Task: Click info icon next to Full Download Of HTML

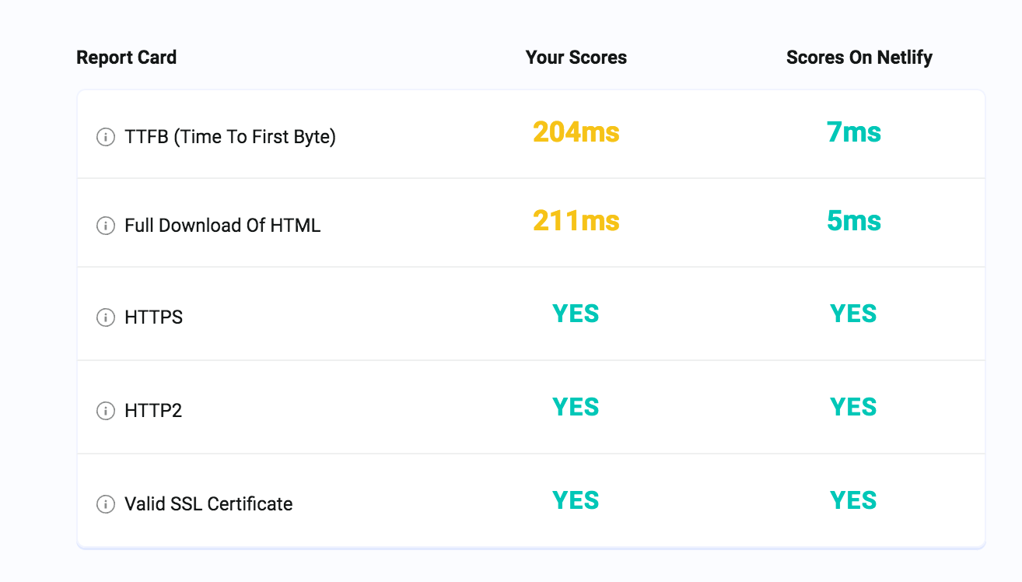Action: pyautogui.click(x=105, y=226)
